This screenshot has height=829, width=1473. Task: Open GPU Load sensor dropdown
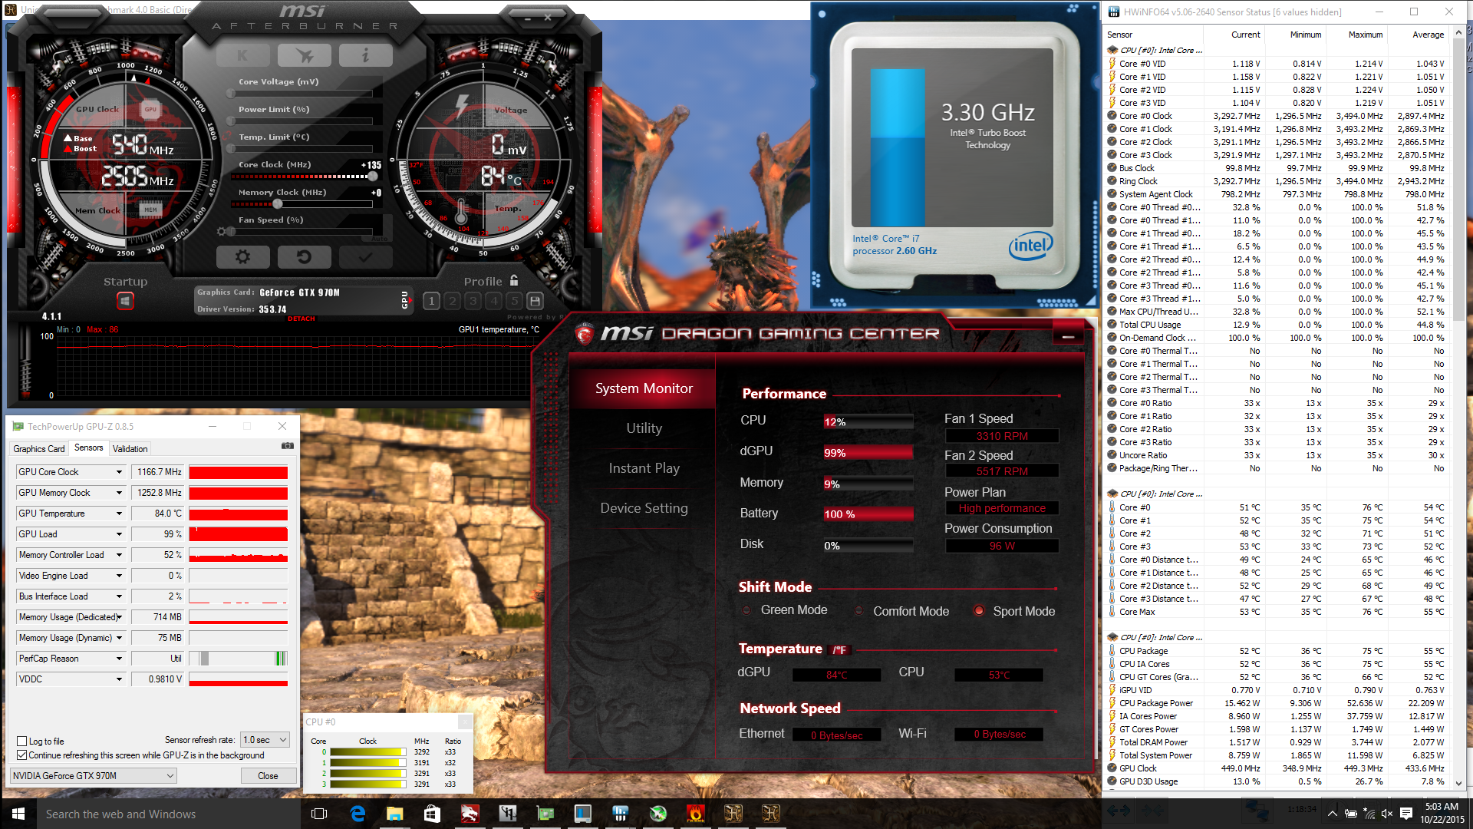click(x=119, y=534)
